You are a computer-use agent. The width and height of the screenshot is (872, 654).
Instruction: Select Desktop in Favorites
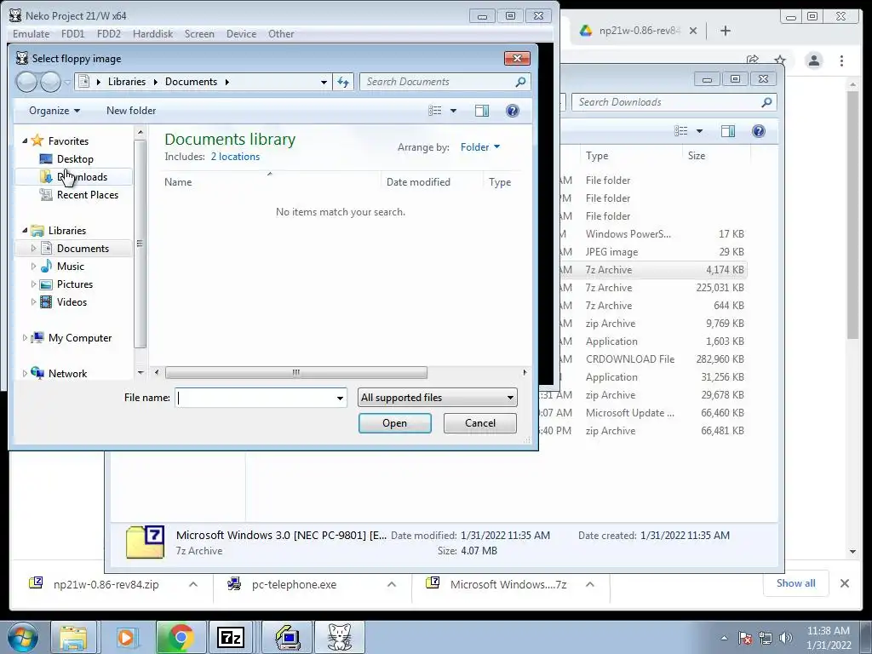(75, 159)
